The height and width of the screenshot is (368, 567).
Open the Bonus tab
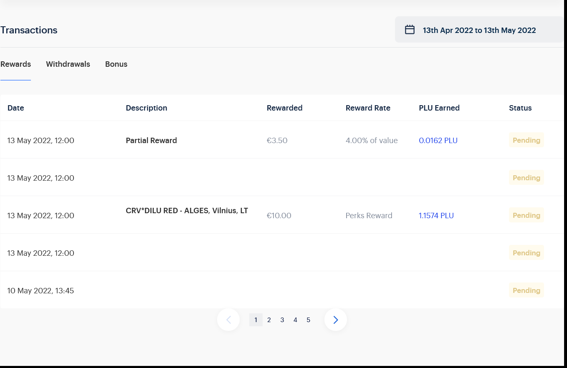click(116, 64)
